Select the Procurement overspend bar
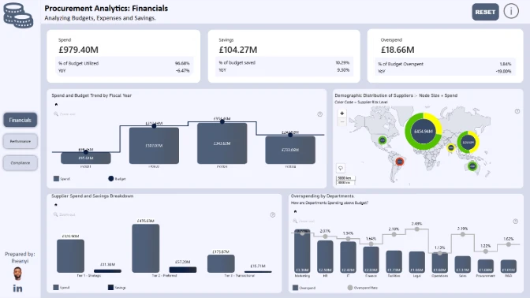 tap(485, 266)
